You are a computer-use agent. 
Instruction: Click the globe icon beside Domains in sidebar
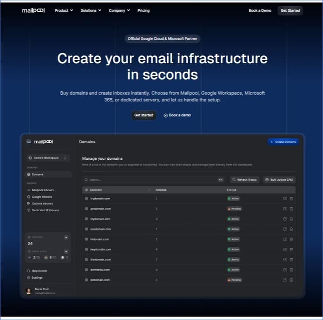coord(29,174)
